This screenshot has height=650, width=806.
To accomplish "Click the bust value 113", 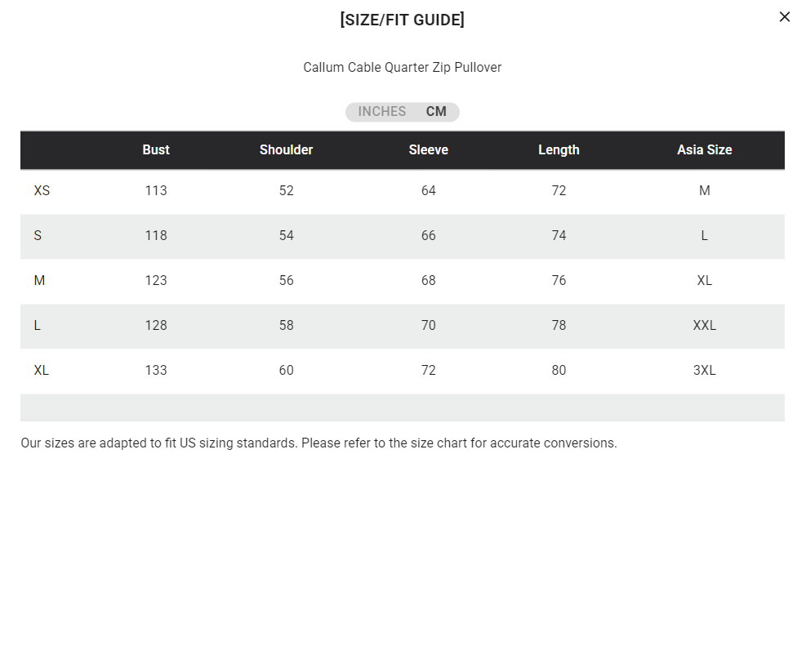I will pyautogui.click(x=156, y=191).
